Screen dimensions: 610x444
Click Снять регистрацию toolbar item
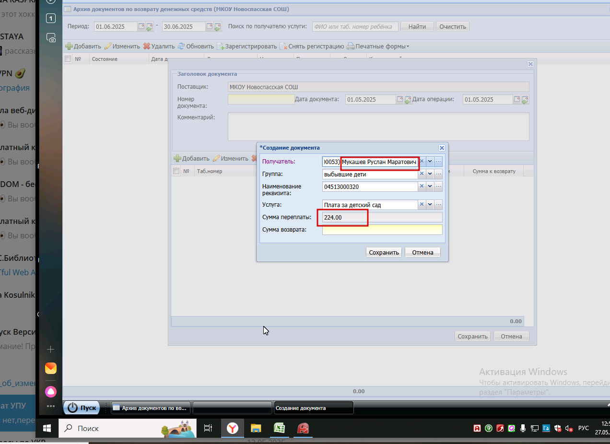[312, 47]
